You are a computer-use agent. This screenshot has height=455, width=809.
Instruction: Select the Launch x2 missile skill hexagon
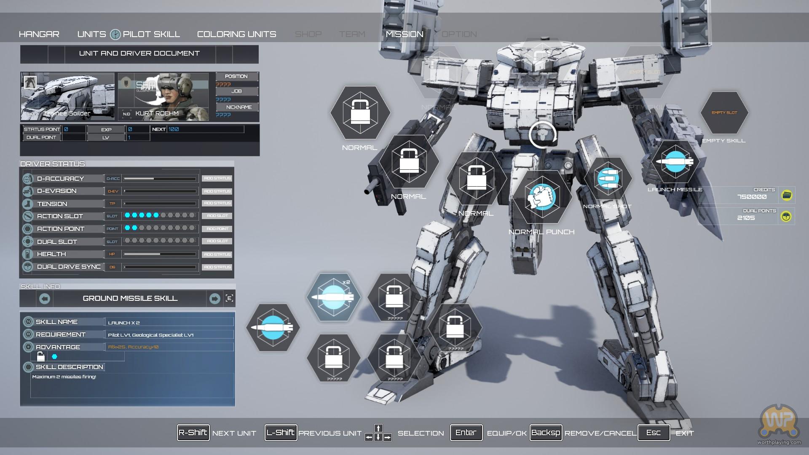coord(334,297)
